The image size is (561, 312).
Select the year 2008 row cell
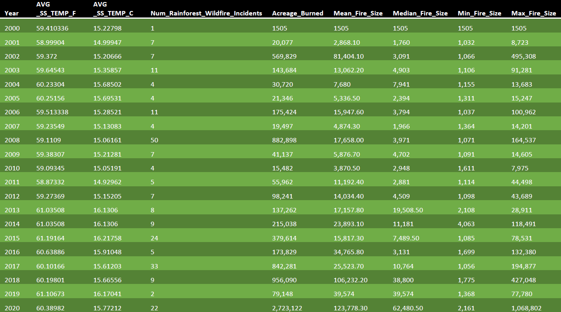[x=12, y=140]
